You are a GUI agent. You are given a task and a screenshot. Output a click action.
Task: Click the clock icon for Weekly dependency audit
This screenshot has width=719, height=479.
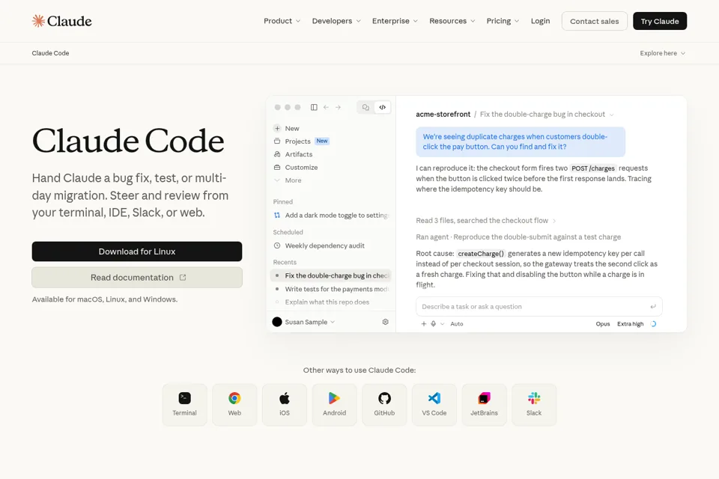pyautogui.click(x=277, y=245)
